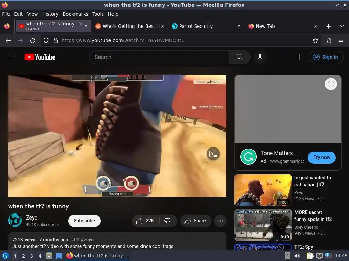Click the YouTube search magnifier button
The height and width of the screenshot is (261, 349).
[x=240, y=57]
